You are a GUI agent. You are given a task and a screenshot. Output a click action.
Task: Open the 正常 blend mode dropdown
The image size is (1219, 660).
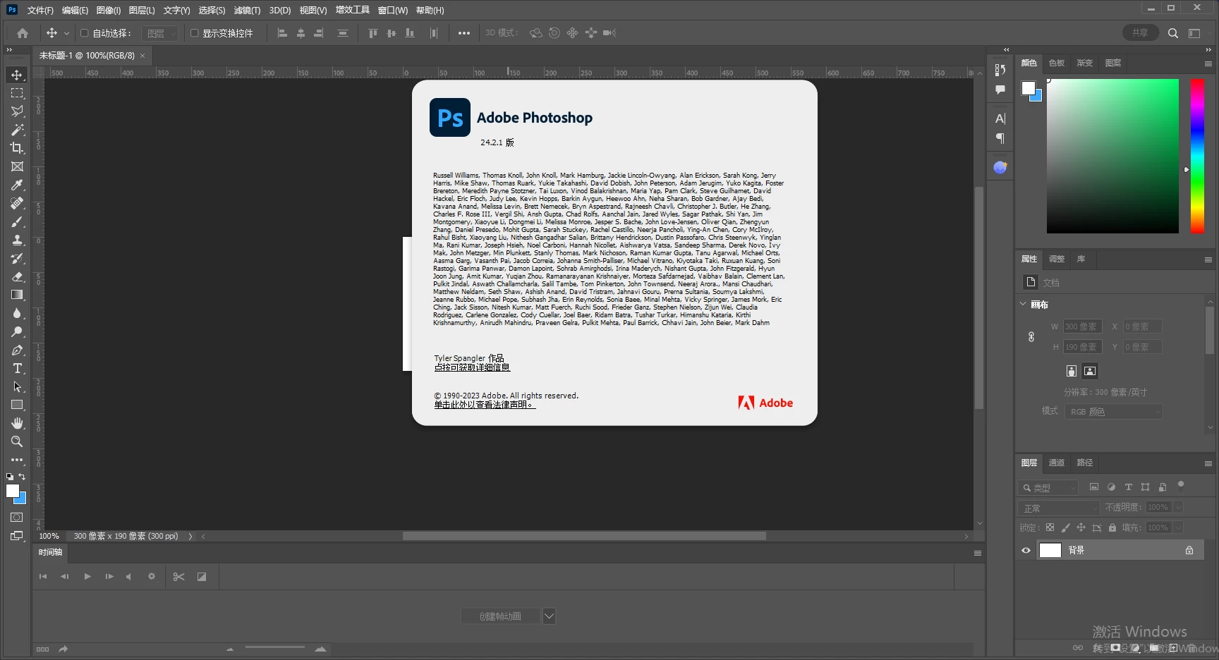pyautogui.click(x=1059, y=508)
